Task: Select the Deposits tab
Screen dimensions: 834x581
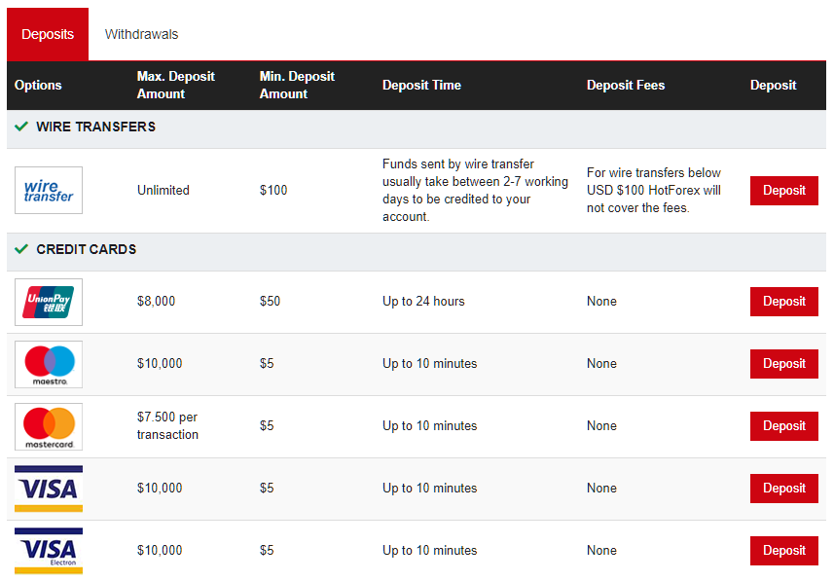Action: coord(48,34)
